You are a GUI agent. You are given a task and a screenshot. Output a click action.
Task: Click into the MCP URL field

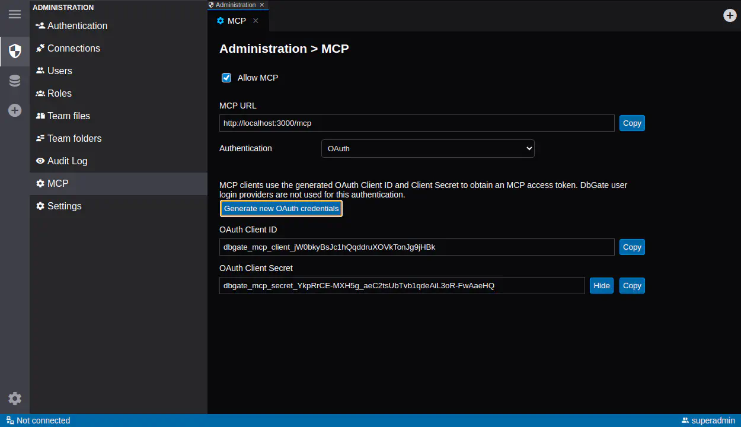click(417, 123)
